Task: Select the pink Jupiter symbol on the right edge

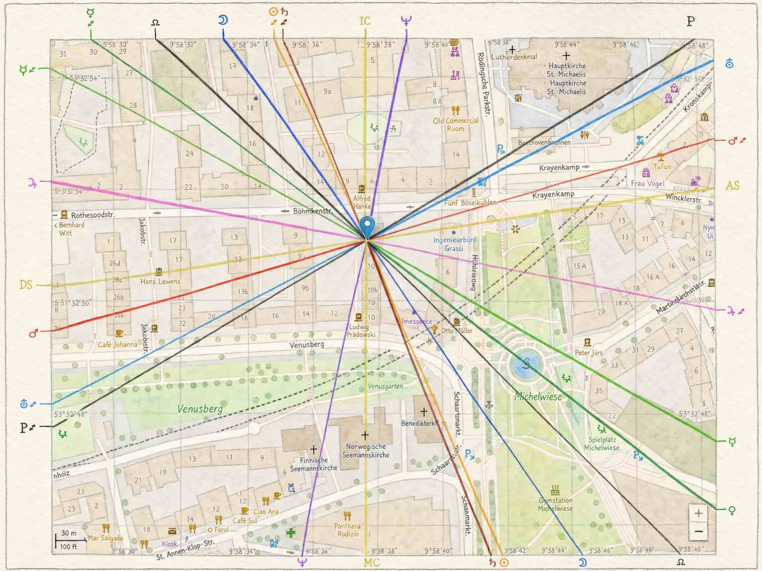Action: click(730, 311)
